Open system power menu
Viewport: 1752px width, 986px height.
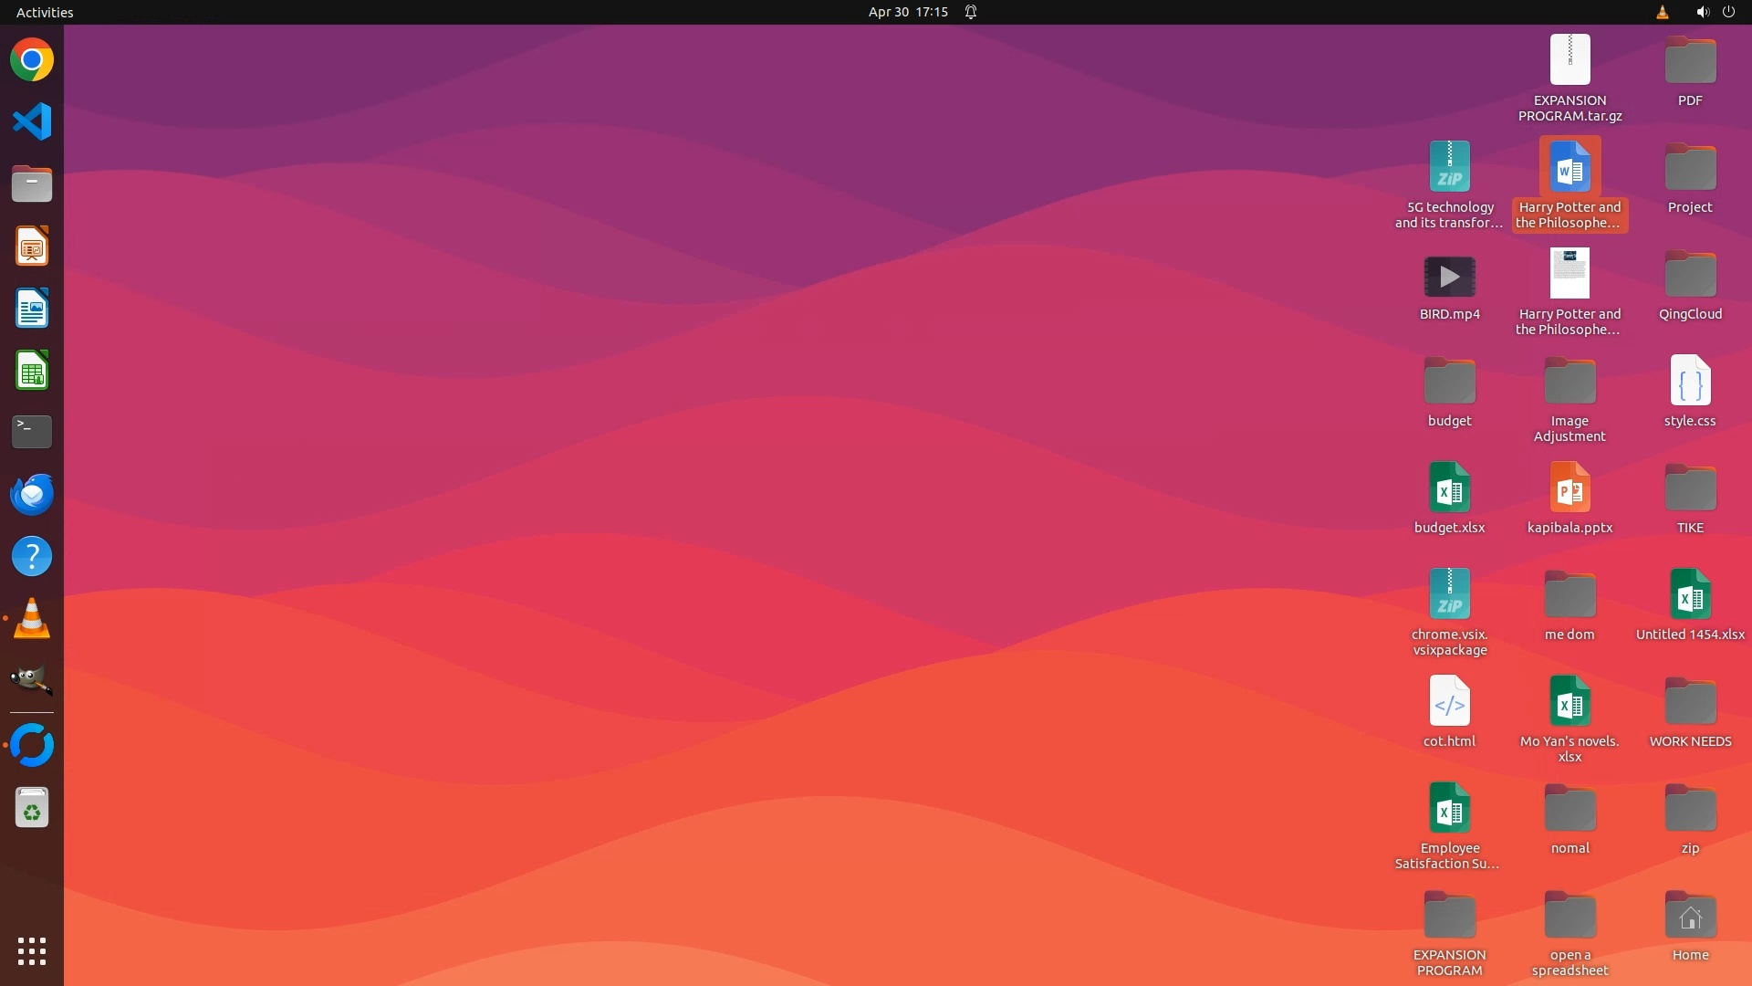1728,12
